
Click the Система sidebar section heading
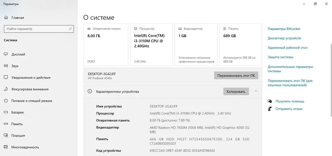[11, 40]
